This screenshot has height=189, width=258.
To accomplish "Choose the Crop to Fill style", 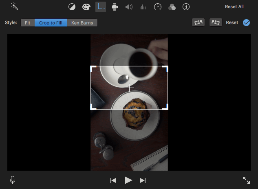I will click(x=51, y=23).
